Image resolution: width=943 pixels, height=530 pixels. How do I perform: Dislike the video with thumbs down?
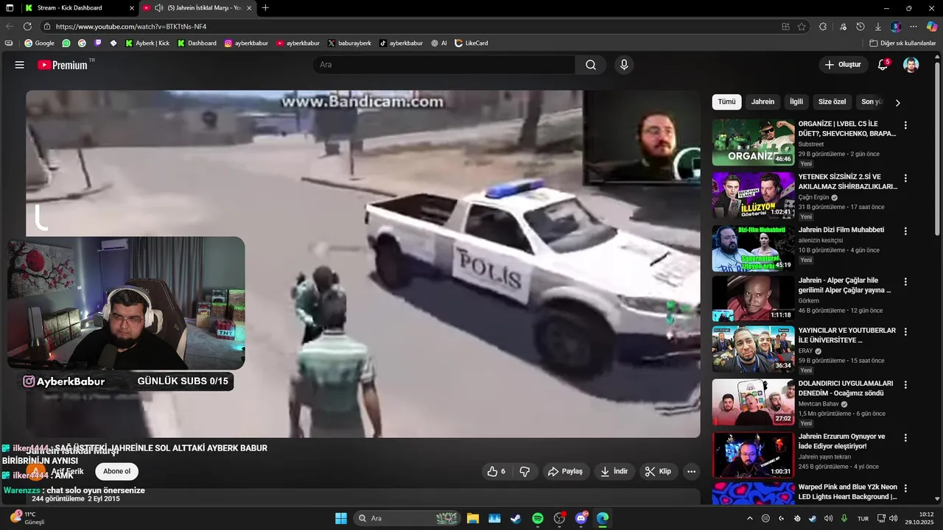[525, 471]
